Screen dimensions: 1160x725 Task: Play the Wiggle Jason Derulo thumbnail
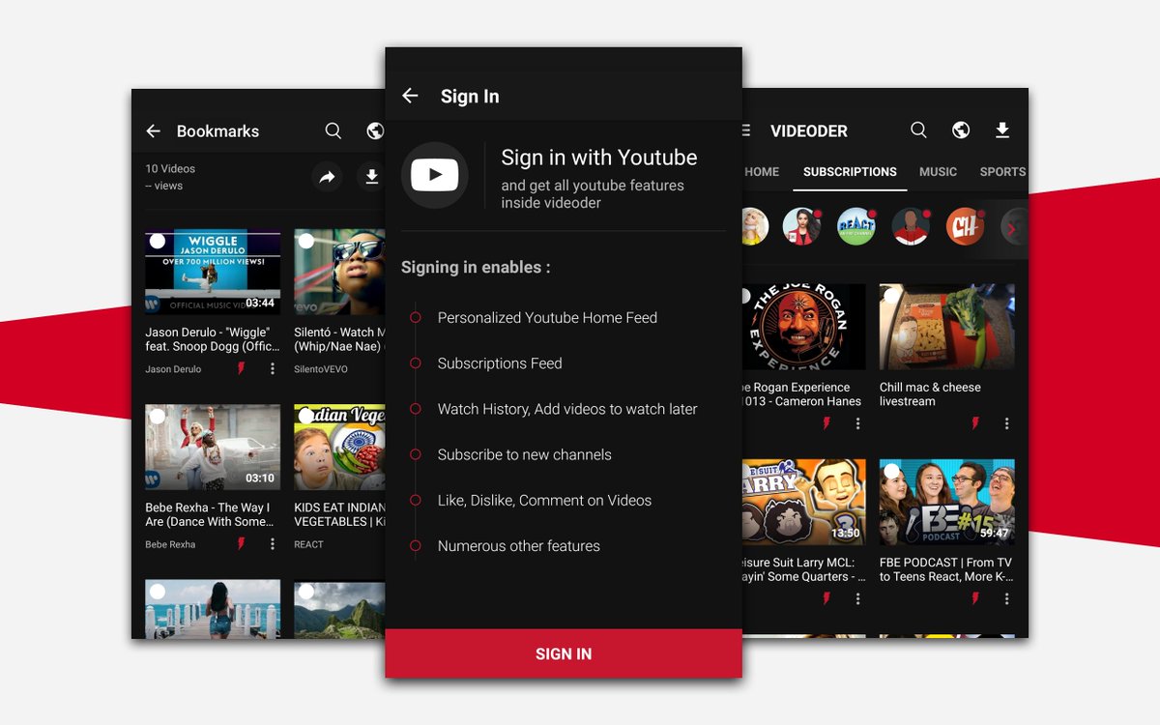point(213,272)
